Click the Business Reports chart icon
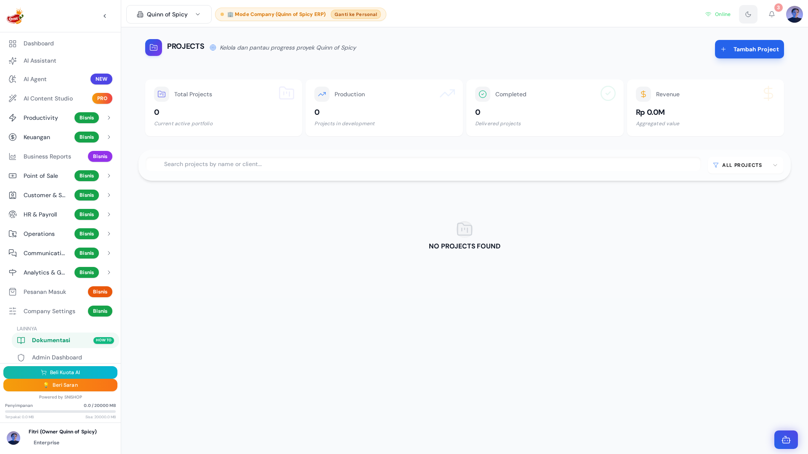The image size is (808, 454). (x=13, y=156)
